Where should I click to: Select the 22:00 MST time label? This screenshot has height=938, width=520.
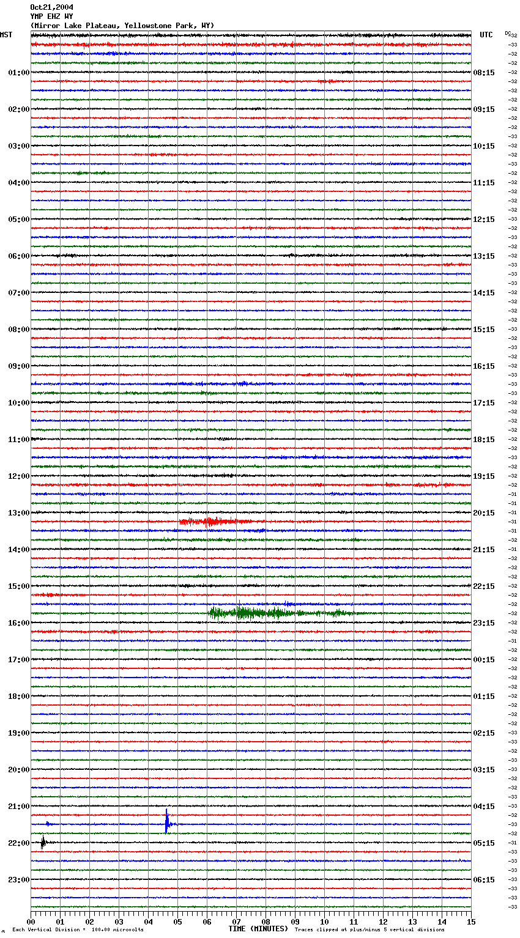19,843
